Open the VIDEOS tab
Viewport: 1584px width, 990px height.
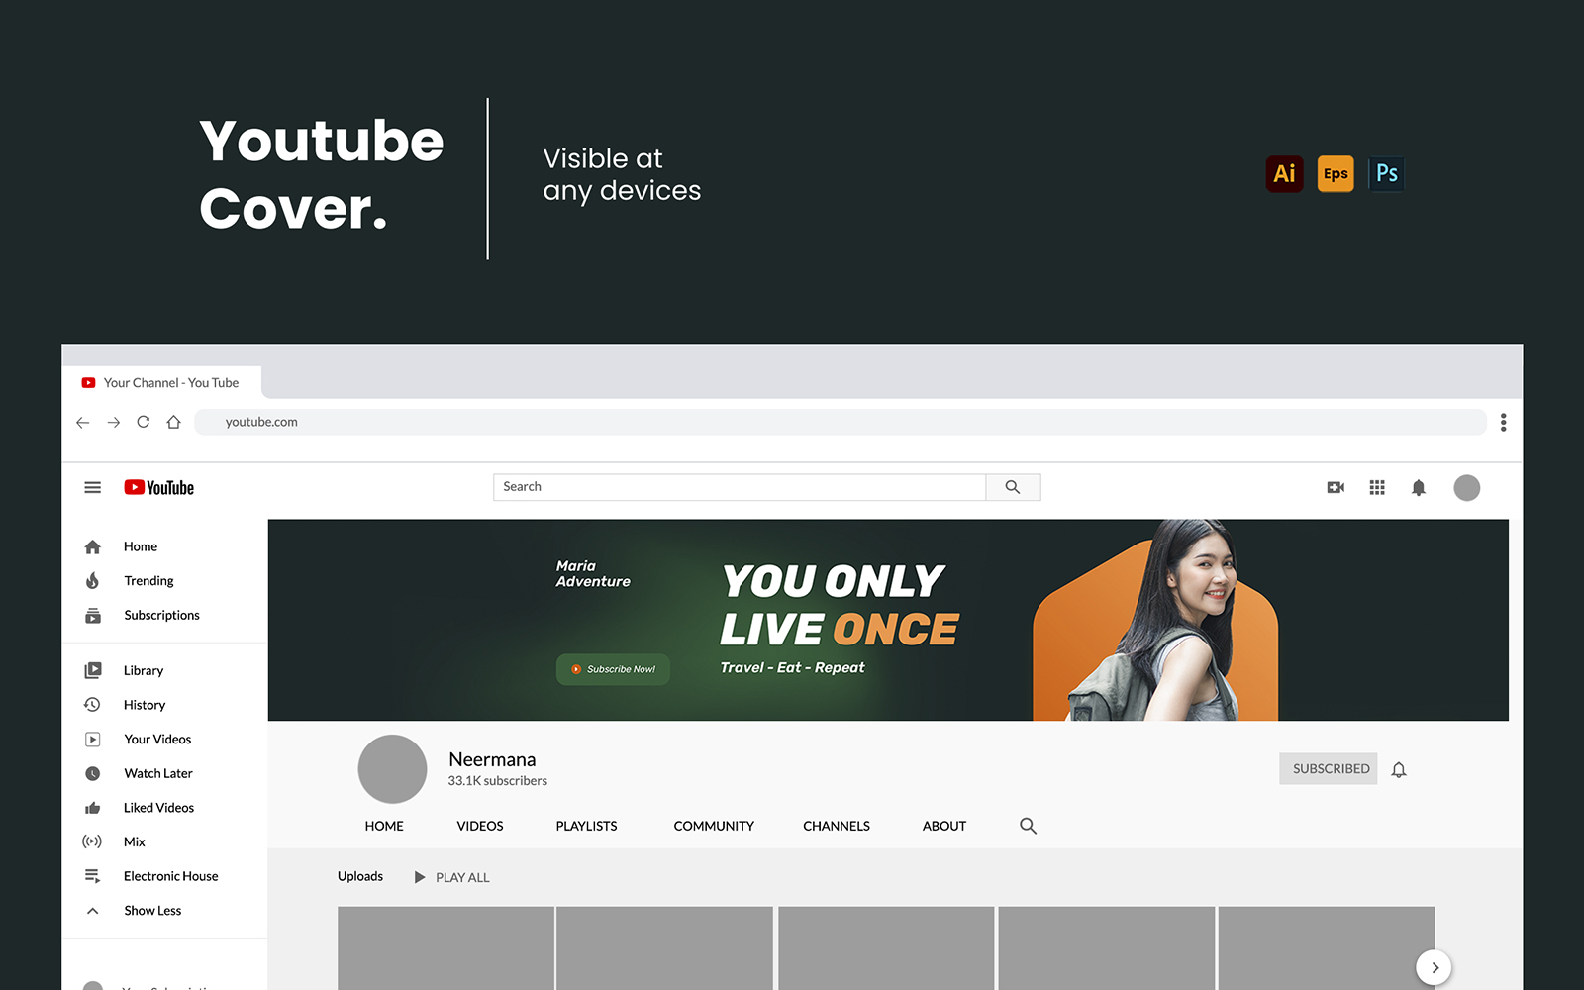[x=480, y=826]
